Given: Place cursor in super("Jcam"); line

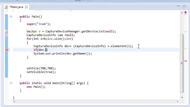Looking at the screenshot, I should (x=39, y=24).
